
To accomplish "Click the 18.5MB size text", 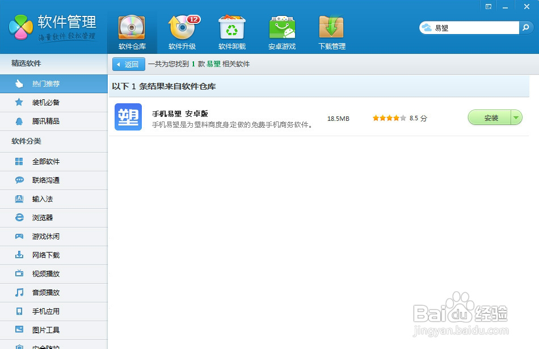I will click(338, 119).
